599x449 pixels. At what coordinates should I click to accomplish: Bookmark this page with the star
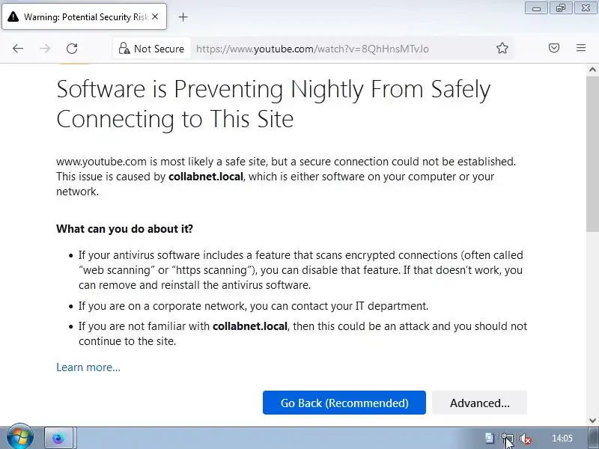pyautogui.click(x=502, y=49)
